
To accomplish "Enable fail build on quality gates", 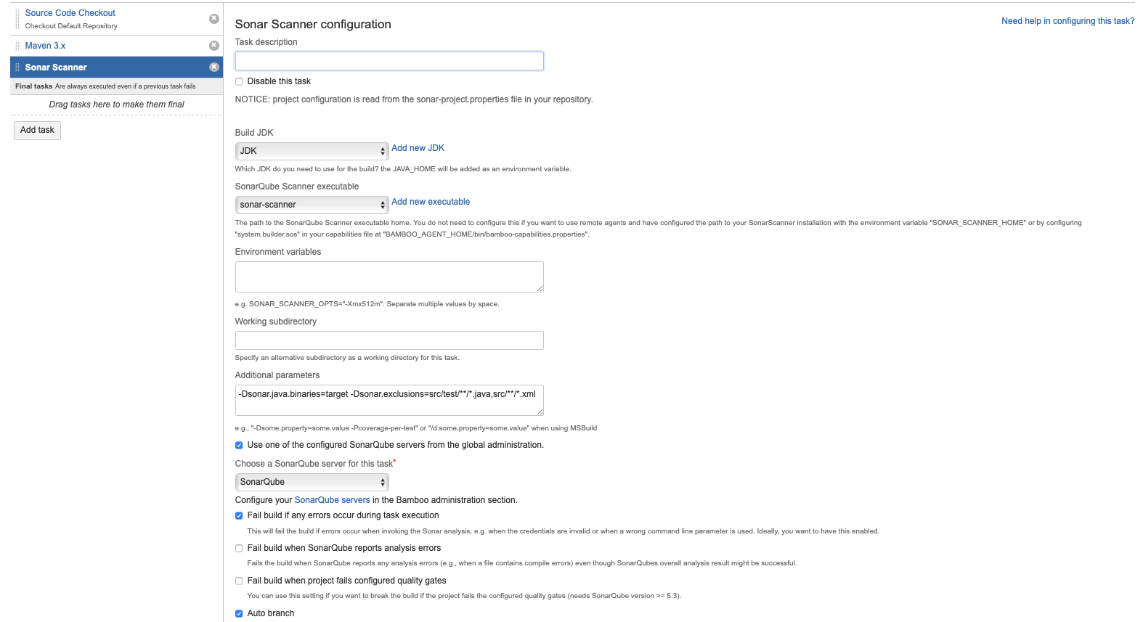I will click(239, 581).
